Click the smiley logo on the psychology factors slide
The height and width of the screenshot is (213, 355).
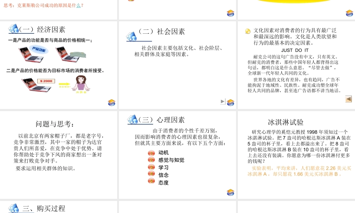tap(230, 192)
